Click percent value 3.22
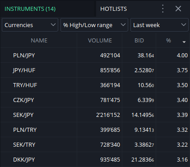The height and width of the screenshot is (167, 190). point(182,145)
